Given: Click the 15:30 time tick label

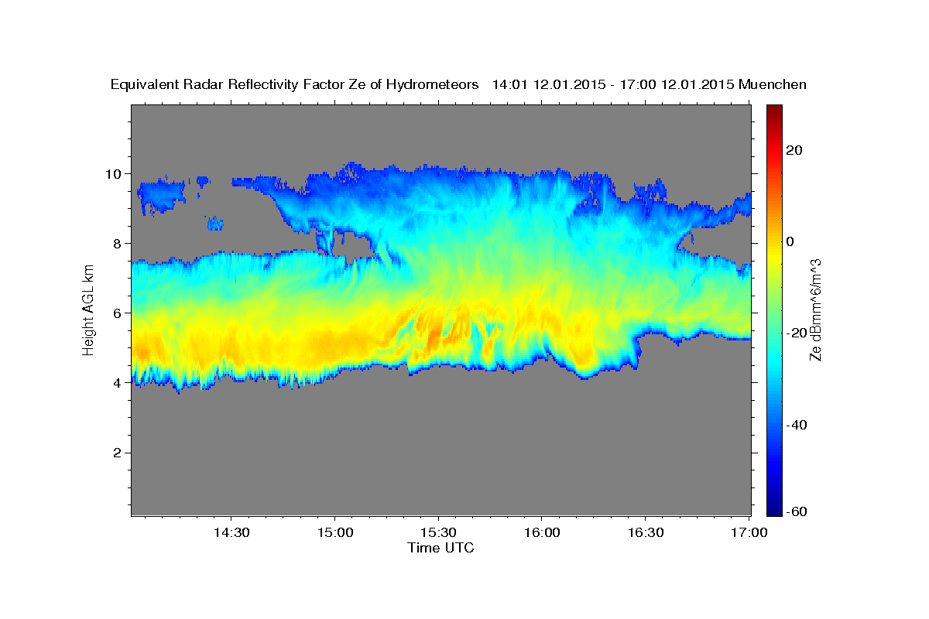Looking at the screenshot, I should (438, 533).
